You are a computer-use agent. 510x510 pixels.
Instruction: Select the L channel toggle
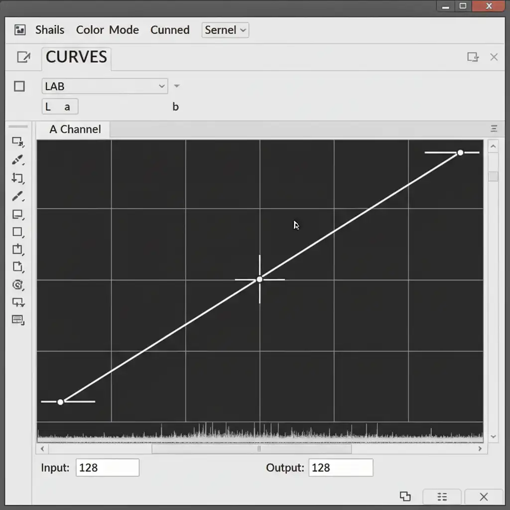(48, 107)
